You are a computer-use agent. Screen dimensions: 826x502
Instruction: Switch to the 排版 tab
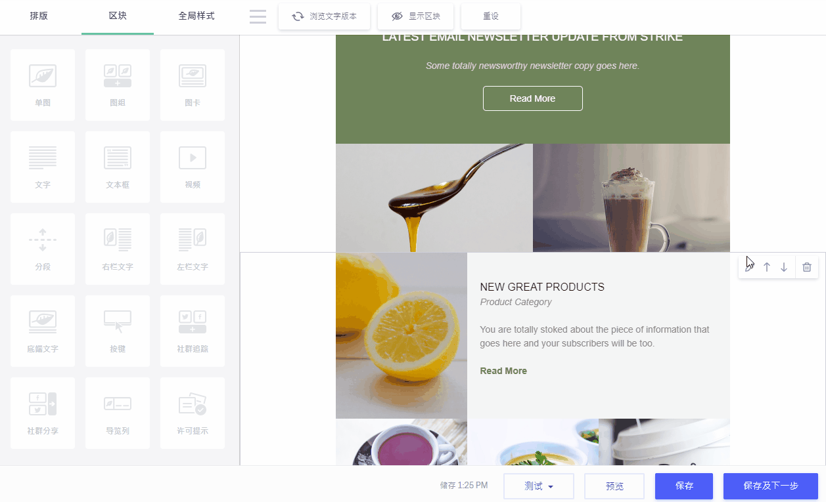point(39,16)
